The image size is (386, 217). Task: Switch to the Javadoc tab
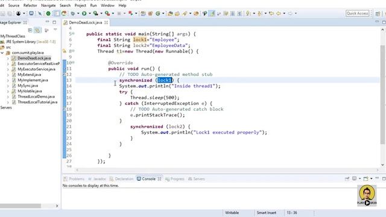point(97,179)
